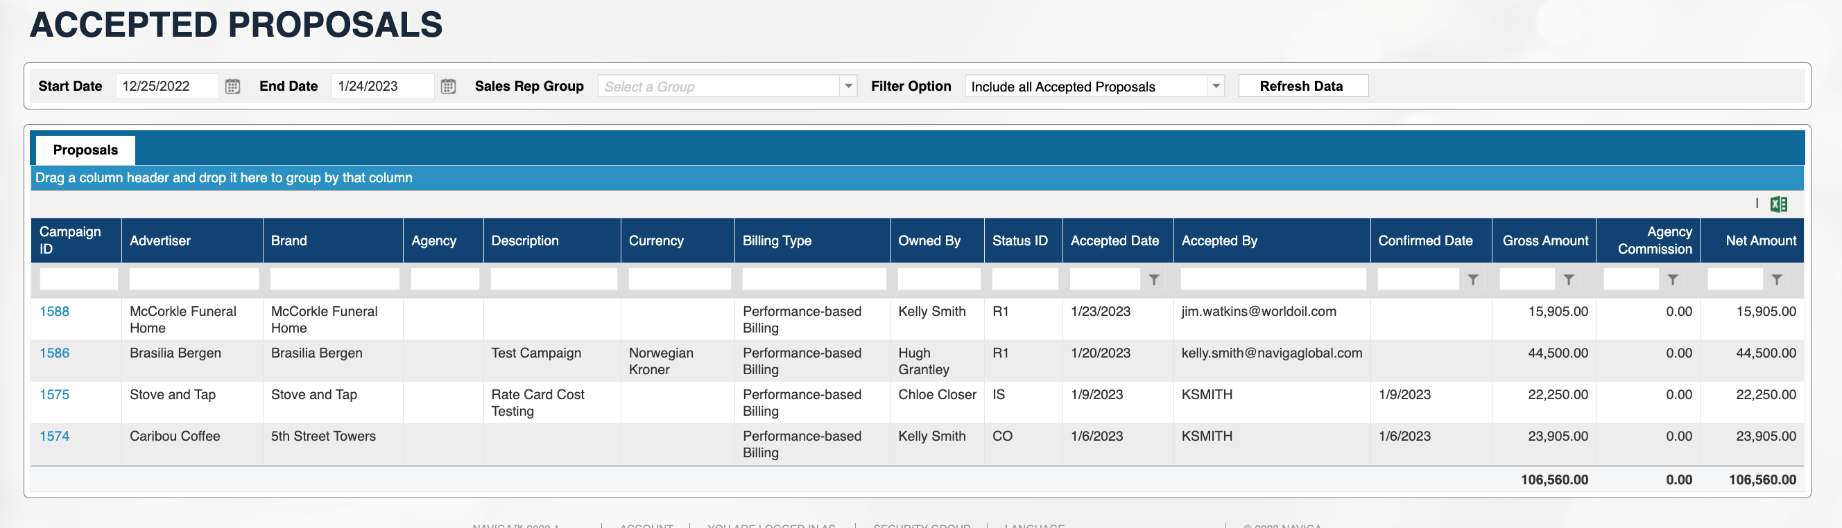Open campaign 1575 link
This screenshot has height=528, width=1842.
coord(54,394)
